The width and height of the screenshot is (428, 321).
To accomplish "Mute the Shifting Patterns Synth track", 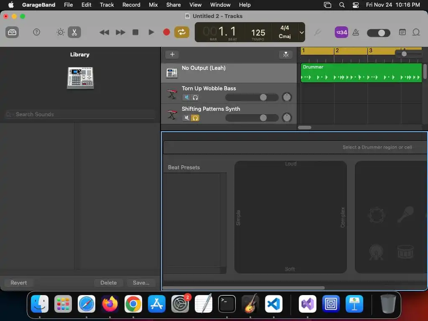I will [x=186, y=117].
